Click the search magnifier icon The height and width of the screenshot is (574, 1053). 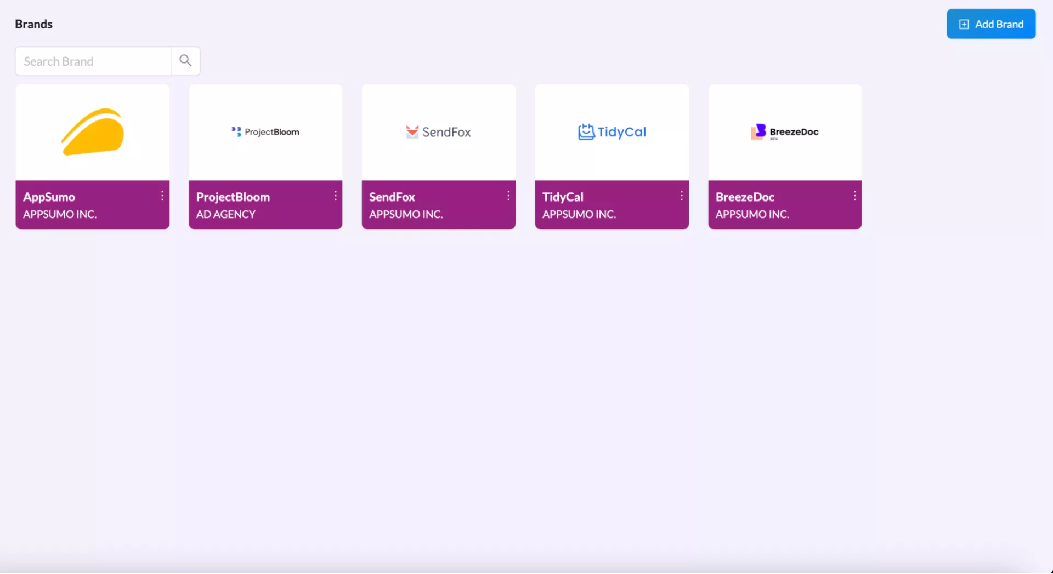pyautogui.click(x=185, y=61)
